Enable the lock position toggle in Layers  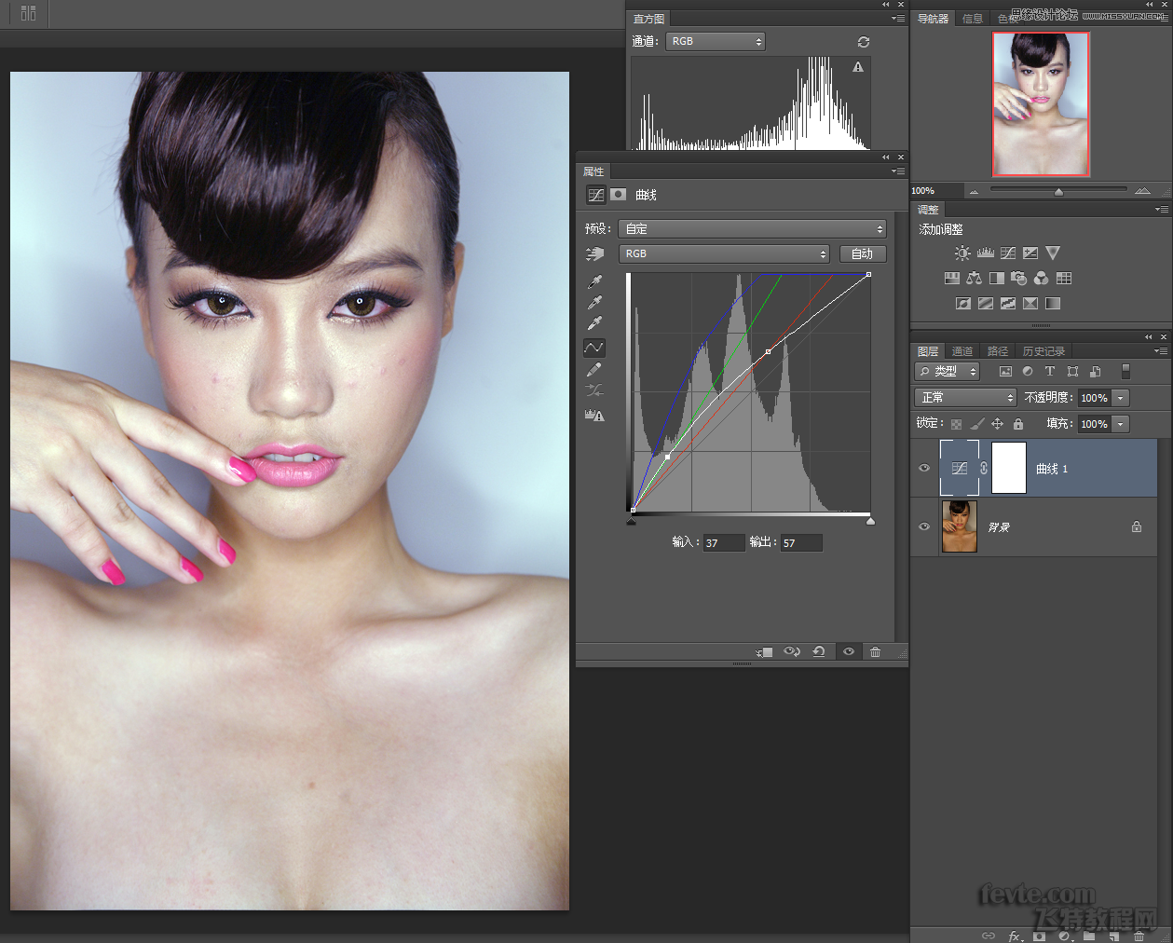(995, 423)
